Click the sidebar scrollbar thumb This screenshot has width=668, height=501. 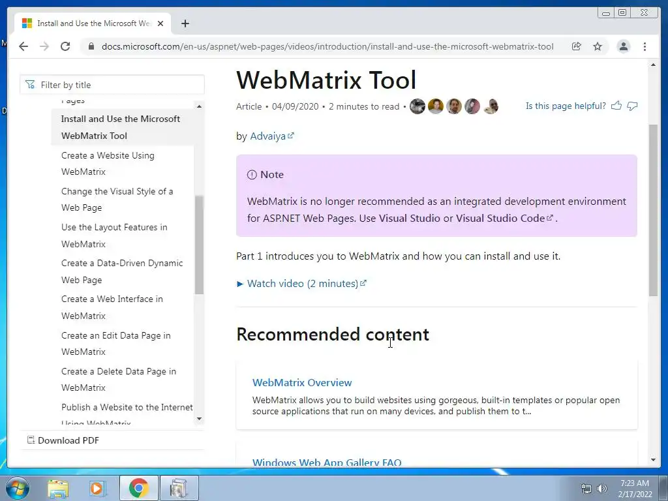(199, 245)
